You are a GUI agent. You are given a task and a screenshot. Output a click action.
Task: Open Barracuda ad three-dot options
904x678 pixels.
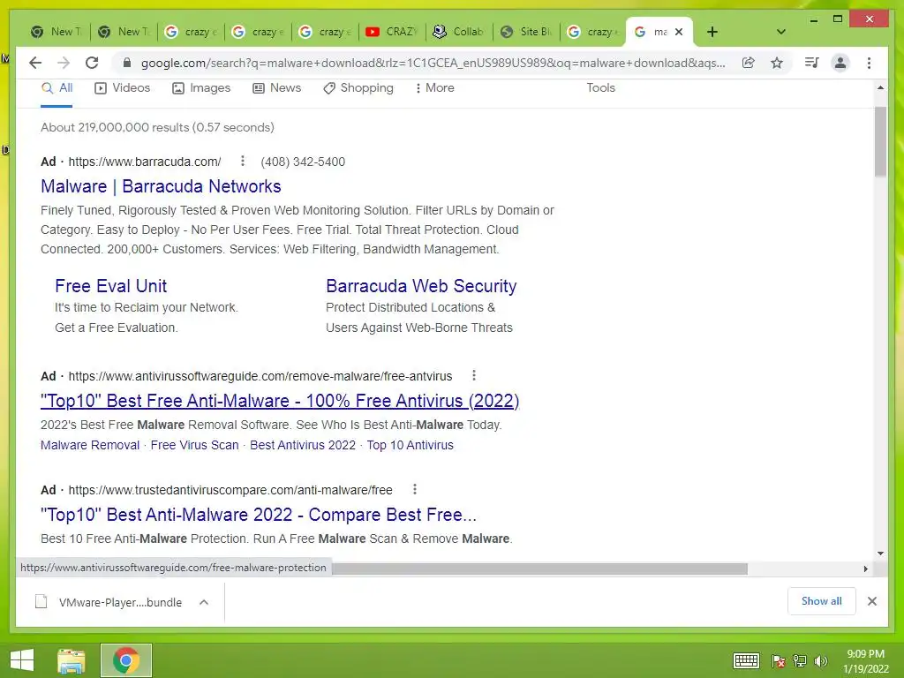pyautogui.click(x=243, y=161)
